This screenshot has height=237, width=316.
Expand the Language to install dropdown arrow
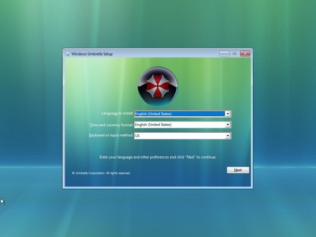click(x=228, y=114)
